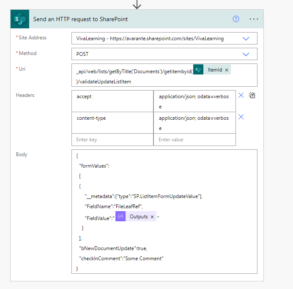Expand the Method dropdown
This screenshot has width=293, height=289.
(x=246, y=54)
